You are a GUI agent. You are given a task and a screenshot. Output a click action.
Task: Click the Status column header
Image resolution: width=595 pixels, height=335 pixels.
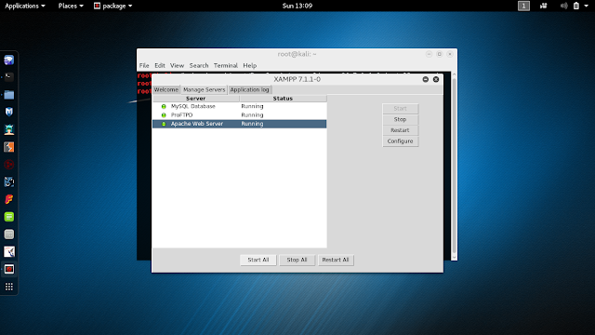click(x=283, y=99)
